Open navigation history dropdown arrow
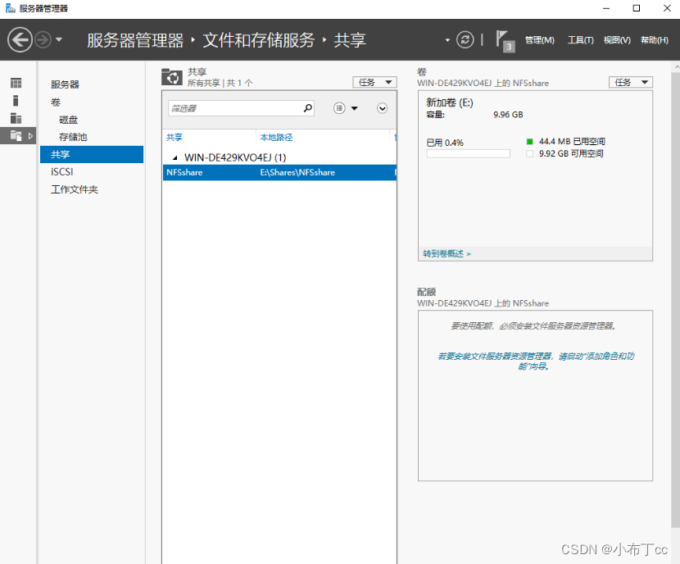The image size is (680, 564). click(59, 40)
